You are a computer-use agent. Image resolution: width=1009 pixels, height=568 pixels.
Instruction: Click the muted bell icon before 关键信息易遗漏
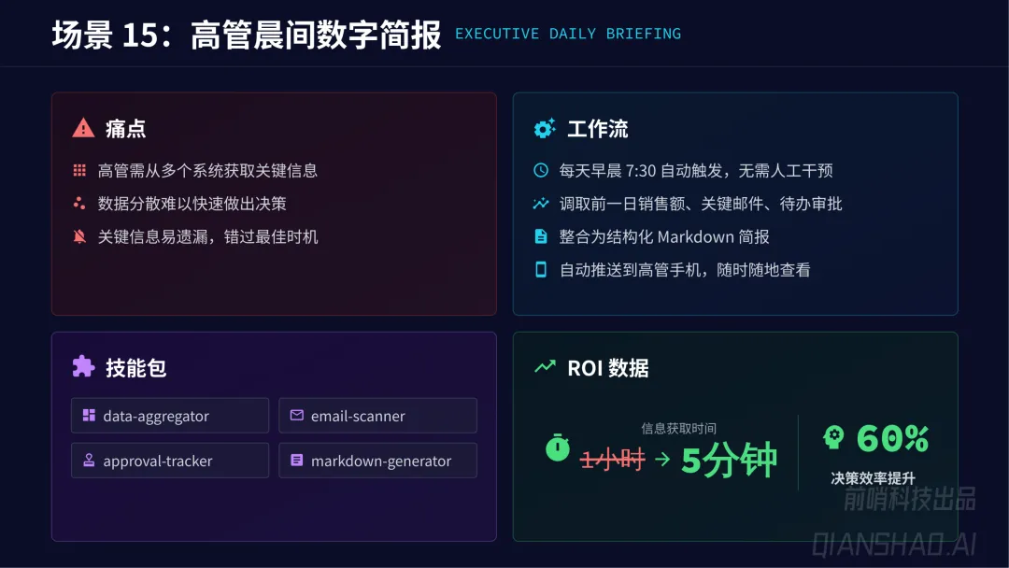79,236
